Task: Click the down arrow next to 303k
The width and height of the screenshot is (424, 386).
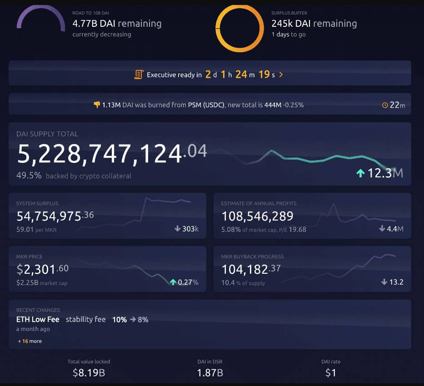Action: tap(177, 229)
